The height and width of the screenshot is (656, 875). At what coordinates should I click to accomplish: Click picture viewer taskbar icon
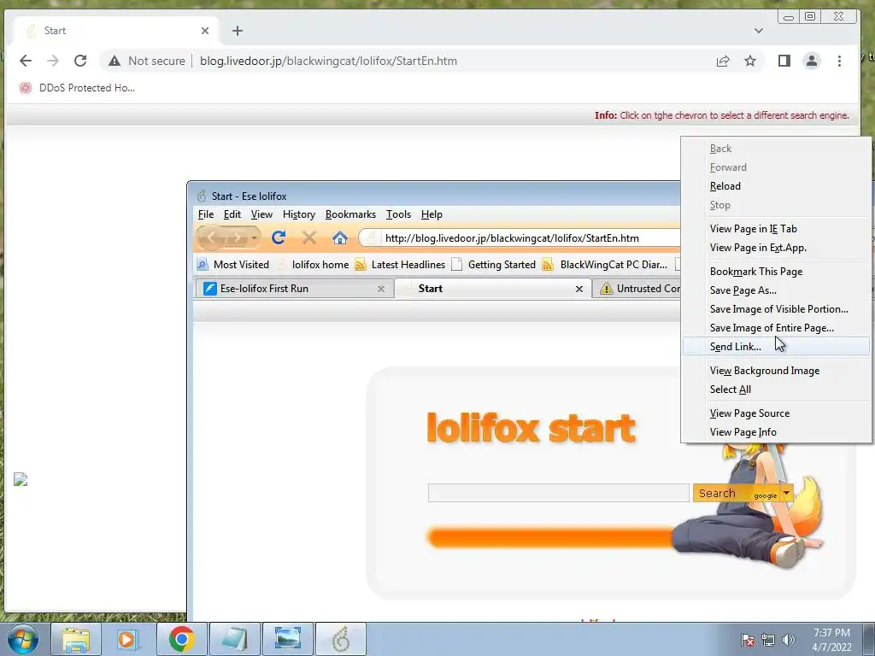pos(288,639)
